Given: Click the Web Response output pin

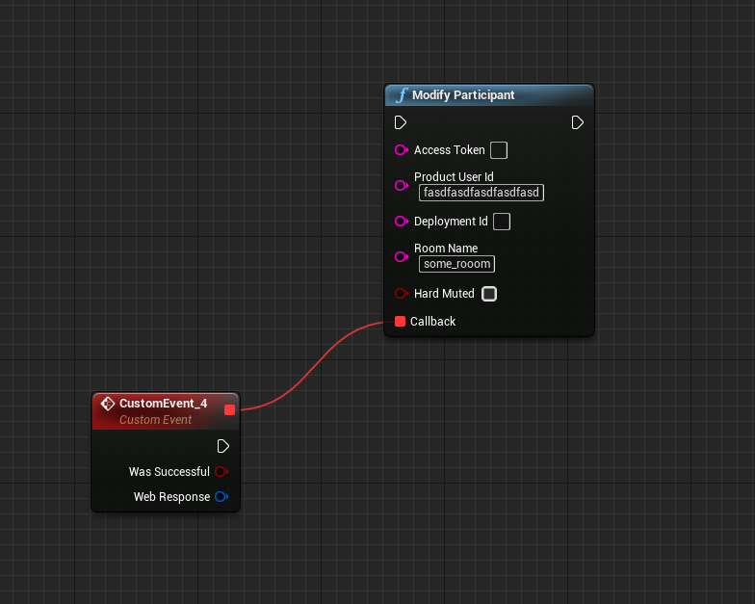Looking at the screenshot, I should click(x=221, y=497).
